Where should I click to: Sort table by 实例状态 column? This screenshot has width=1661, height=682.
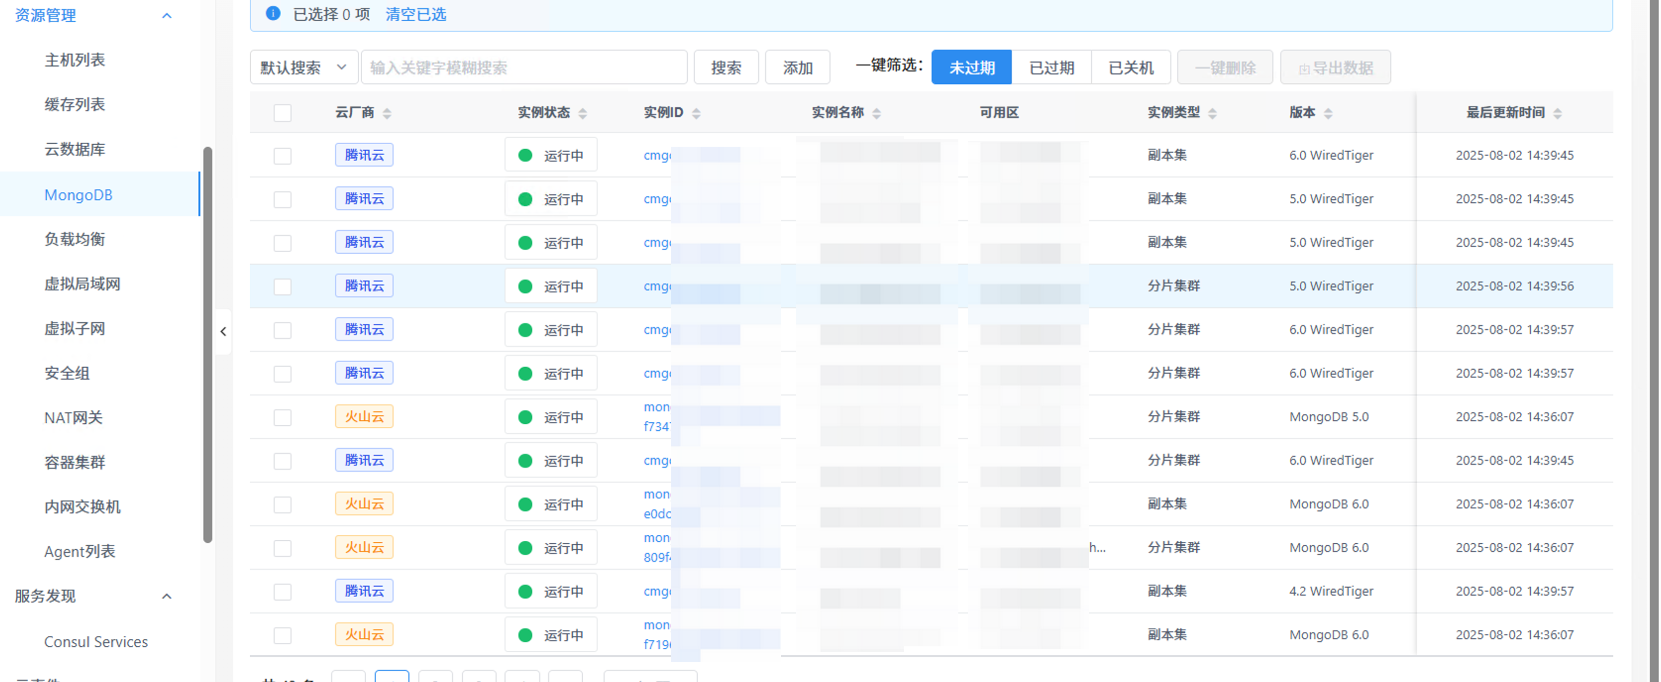[x=583, y=114]
